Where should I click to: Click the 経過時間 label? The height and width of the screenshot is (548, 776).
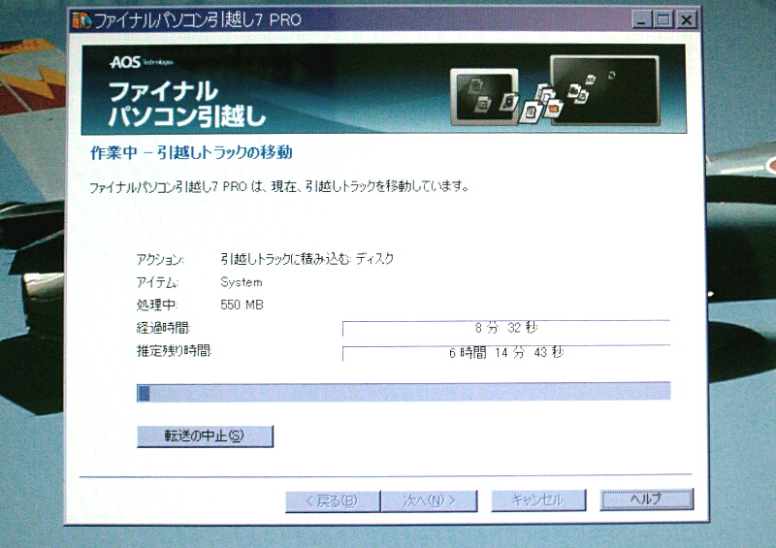(x=163, y=328)
